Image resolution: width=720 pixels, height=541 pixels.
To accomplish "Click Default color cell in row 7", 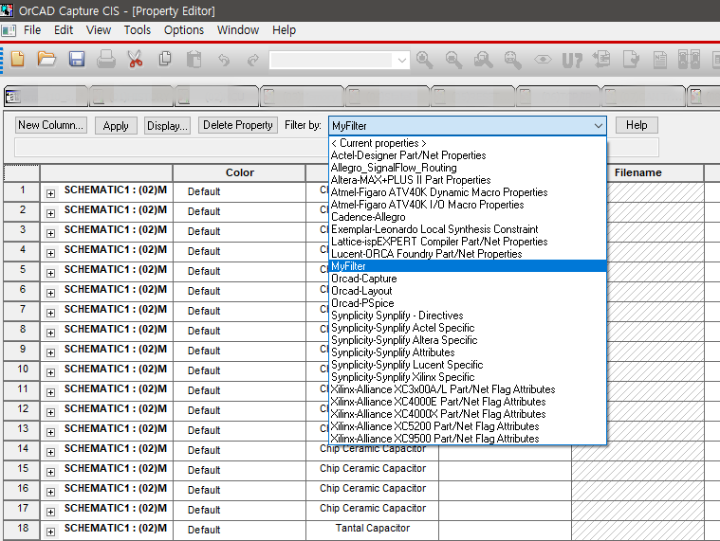I will click(239, 311).
